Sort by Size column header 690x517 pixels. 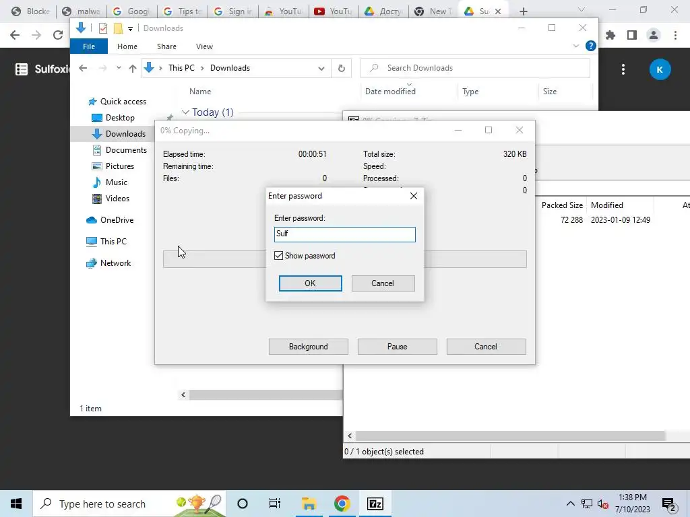tap(550, 92)
